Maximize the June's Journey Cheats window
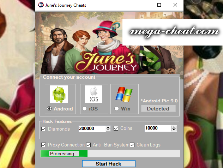The image size is (223, 168). pyautogui.click(x=159, y=5)
